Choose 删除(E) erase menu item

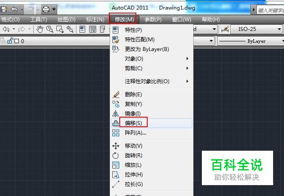pyautogui.click(x=152, y=95)
